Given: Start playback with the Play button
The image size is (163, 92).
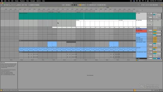Looking at the screenshot, I should click(72, 5).
